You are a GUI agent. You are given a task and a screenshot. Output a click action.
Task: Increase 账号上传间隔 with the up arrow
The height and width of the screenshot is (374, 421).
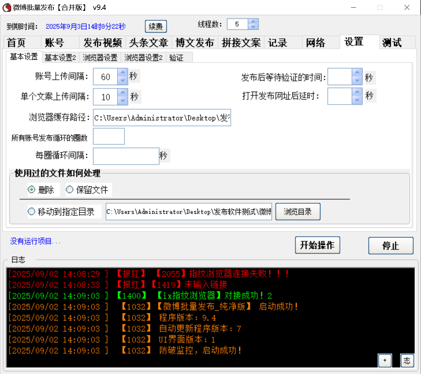(x=122, y=73)
